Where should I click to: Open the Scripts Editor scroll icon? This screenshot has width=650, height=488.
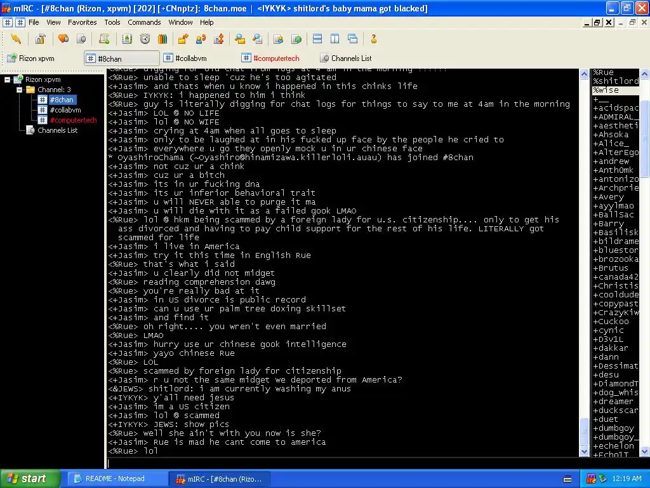pyautogui.click(x=104, y=39)
